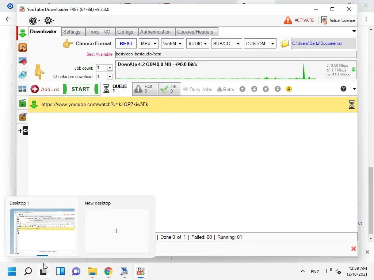This screenshot has width=374, height=280.
Task: Click the New desktop plus tile
Action: point(117,231)
